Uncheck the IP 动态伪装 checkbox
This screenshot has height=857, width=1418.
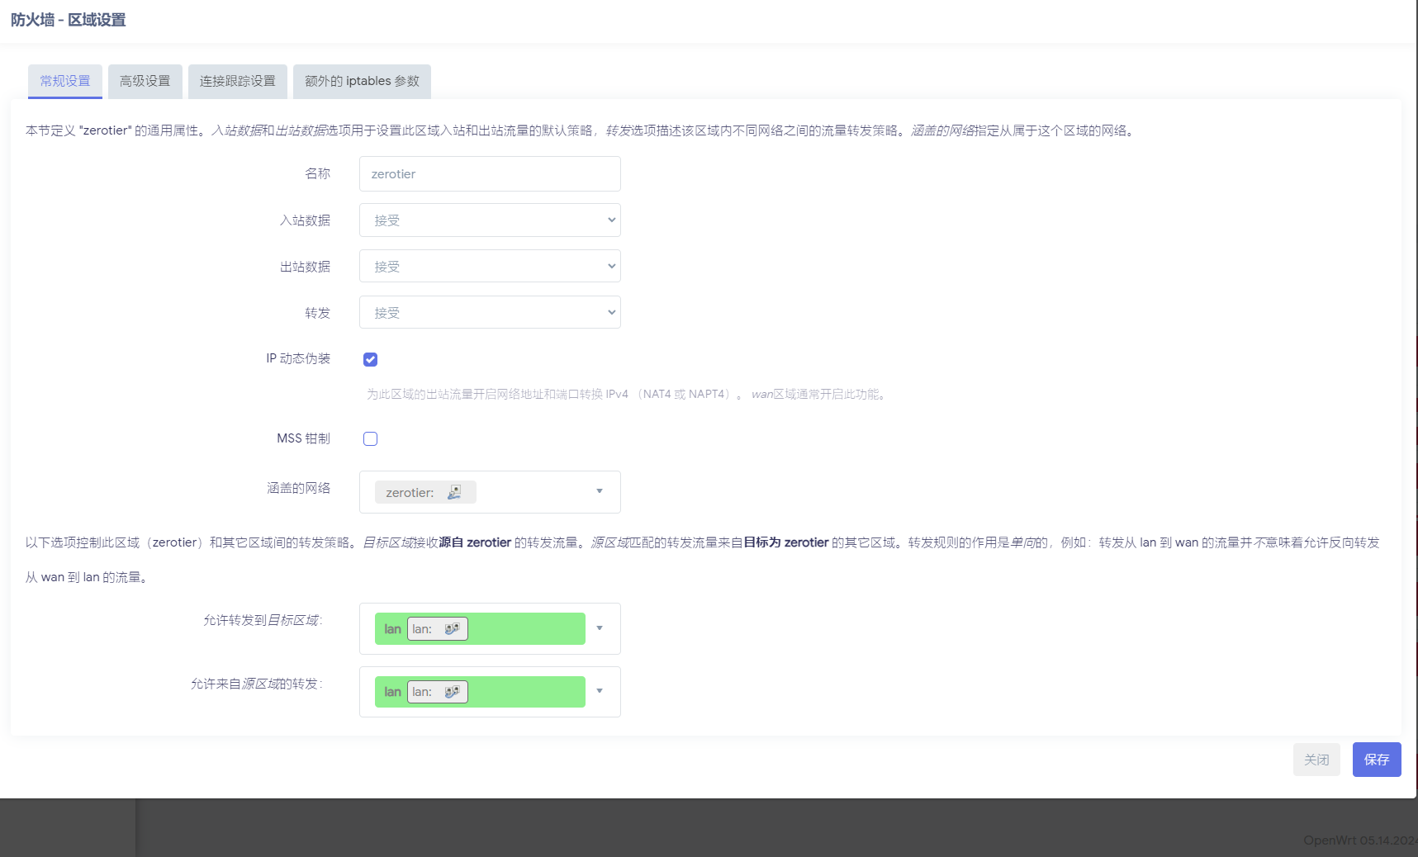pos(370,359)
